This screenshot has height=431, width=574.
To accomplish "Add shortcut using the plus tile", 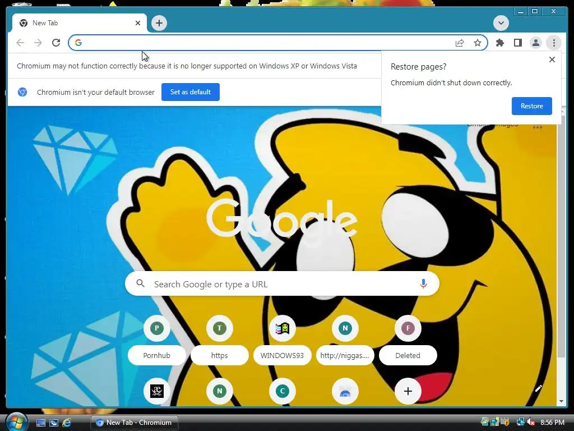I will pos(408,391).
